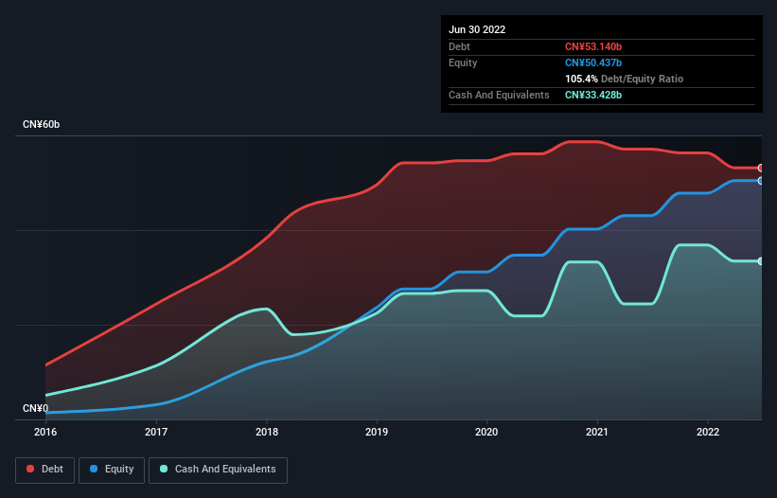The height and width of the screenshot is (498, 777).
Task: Click the 2019 axis label
Action: click(377, 432)
